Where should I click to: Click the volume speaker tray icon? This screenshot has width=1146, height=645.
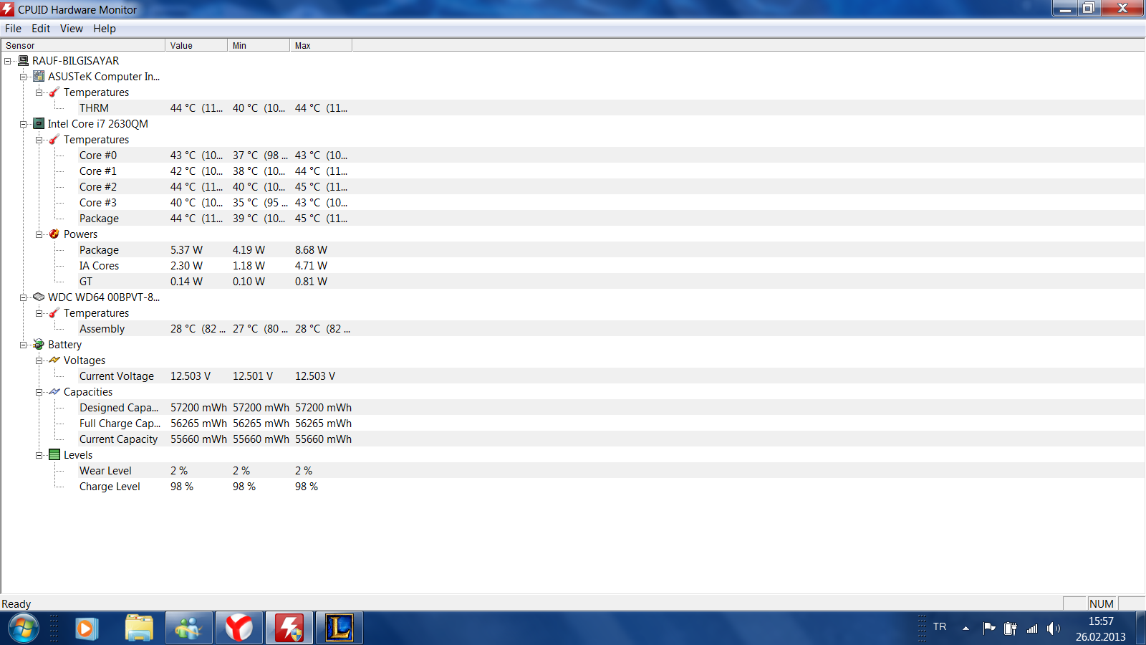coord(1053,629)
